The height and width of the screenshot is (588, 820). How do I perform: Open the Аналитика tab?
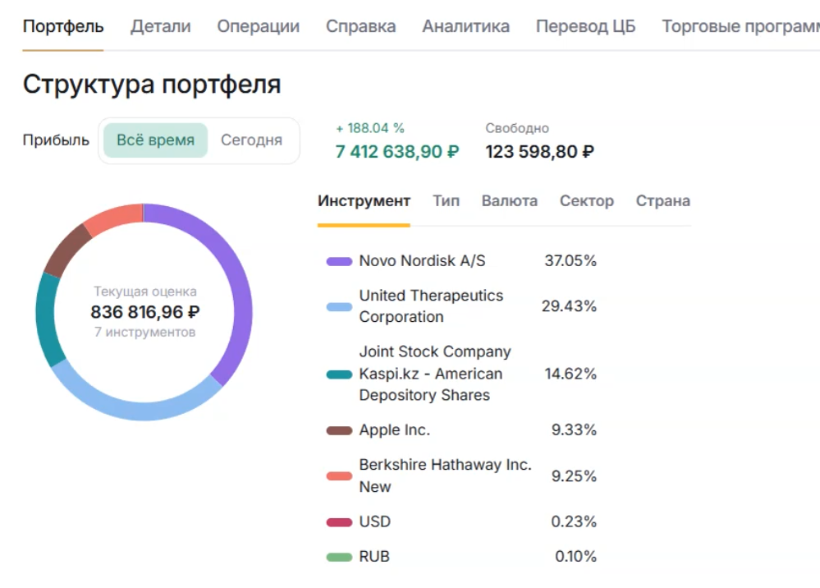coord(465,26)
